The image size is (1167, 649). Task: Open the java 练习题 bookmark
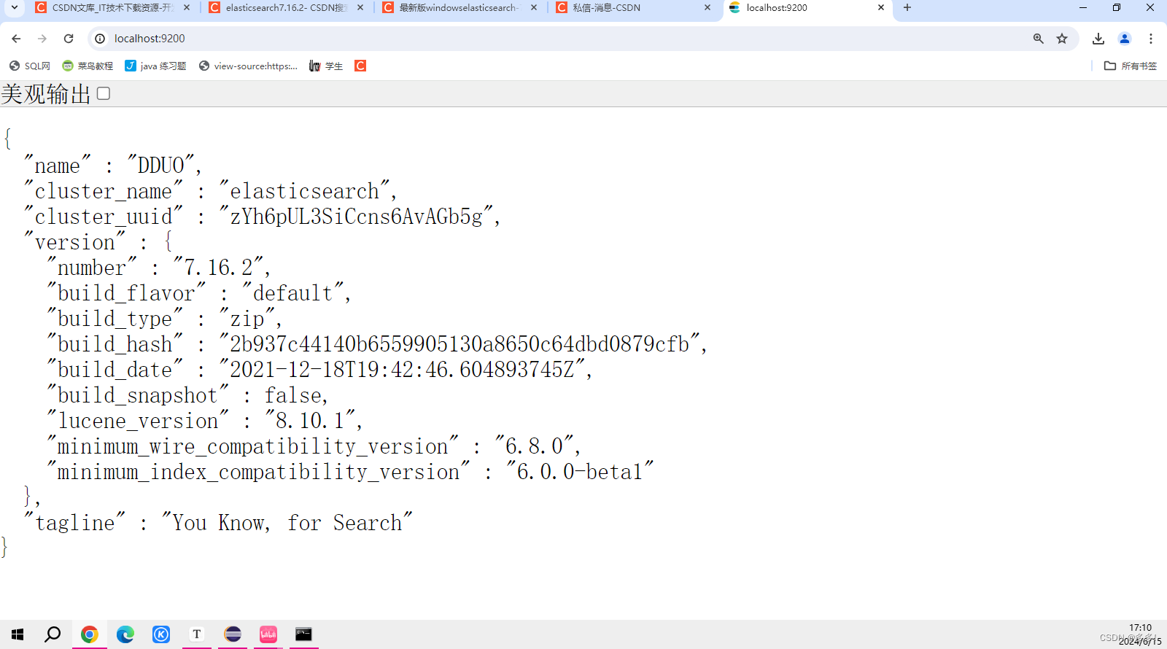(155, 66)
